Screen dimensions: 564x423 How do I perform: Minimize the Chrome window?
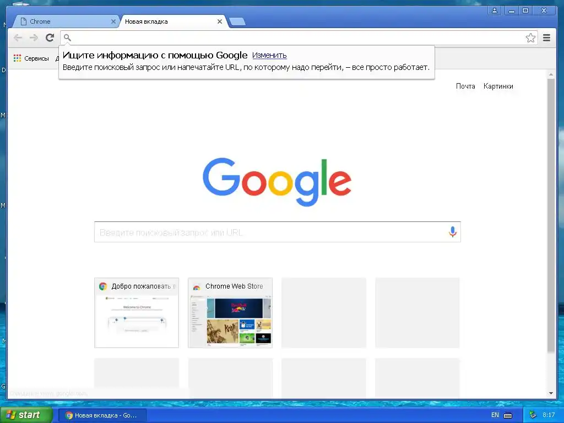[x=511, y=10]
